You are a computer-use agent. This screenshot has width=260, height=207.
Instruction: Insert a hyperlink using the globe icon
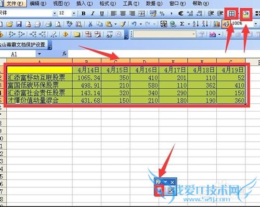(x=173, y=24)
